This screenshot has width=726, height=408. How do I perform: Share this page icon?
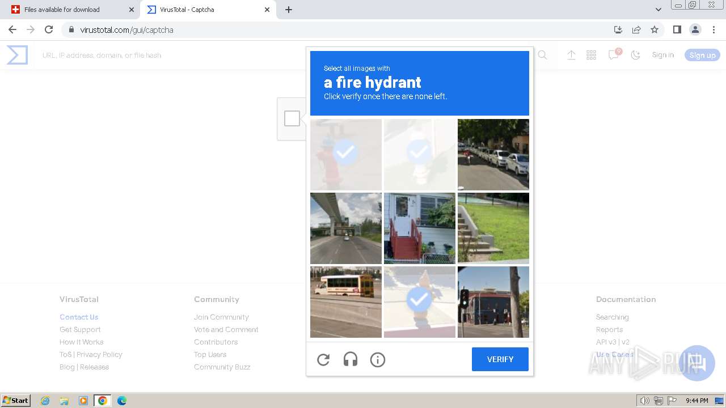[636, 29]
